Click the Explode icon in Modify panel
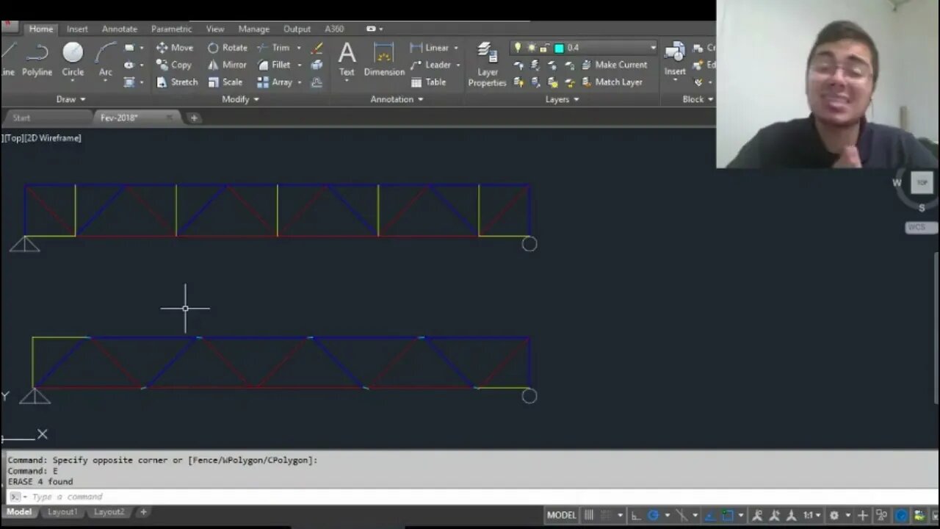The height and width of the screenshot is (529, 940). coord(317,65)
